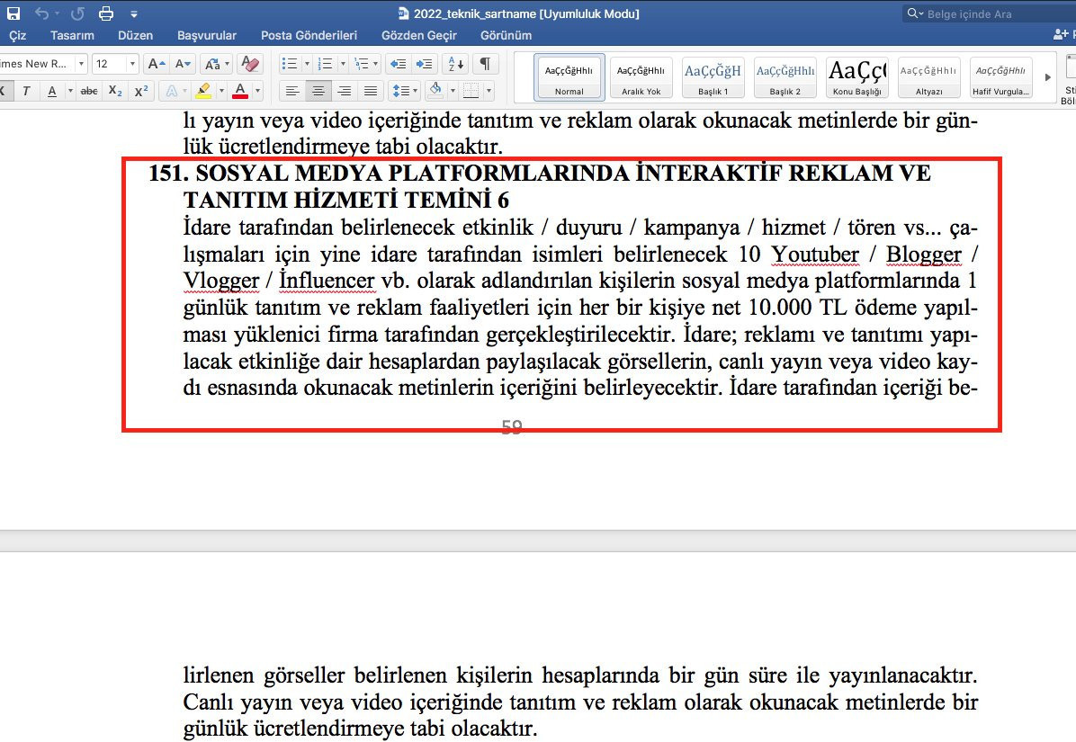
Task: Toggle italic formatting
Action: [x=28, y=91]
